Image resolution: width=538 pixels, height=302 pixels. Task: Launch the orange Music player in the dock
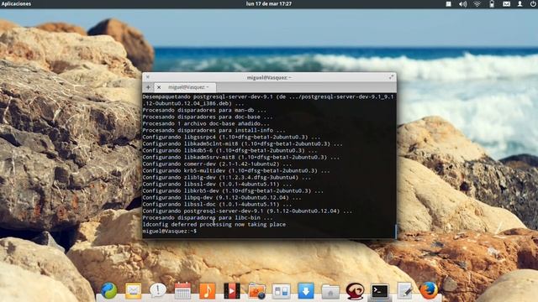coord(208,291)
